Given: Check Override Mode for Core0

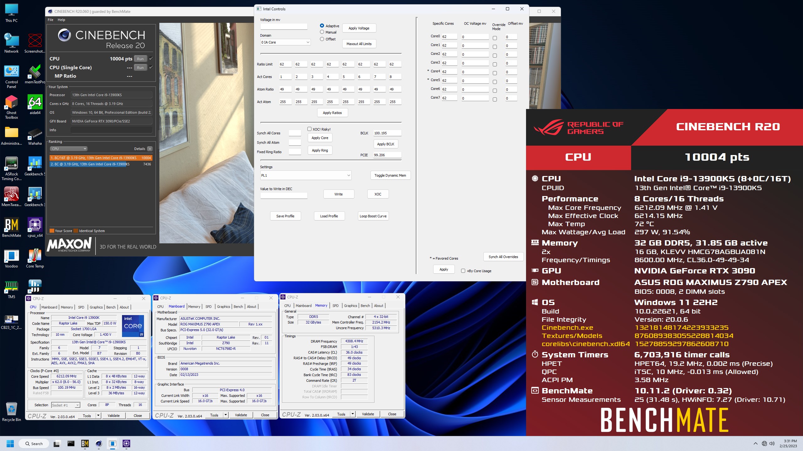Looking at the screenshot, I should point(495,38).
